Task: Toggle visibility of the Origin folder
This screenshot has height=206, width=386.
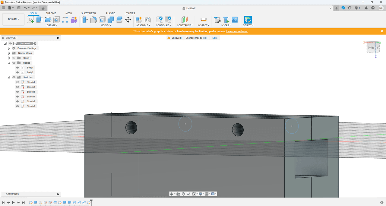Action: (x=14, y=58)
